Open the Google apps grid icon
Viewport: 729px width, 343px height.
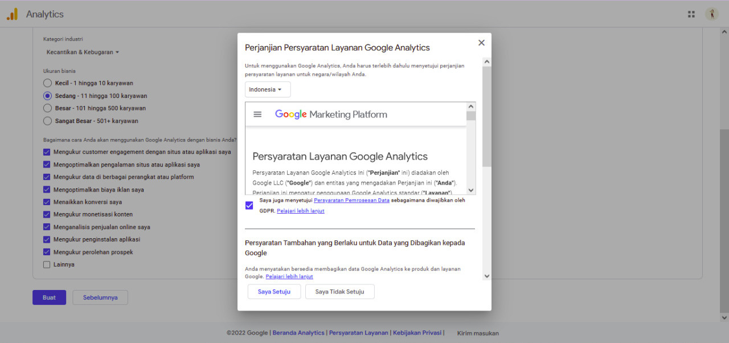click(691, 14)
